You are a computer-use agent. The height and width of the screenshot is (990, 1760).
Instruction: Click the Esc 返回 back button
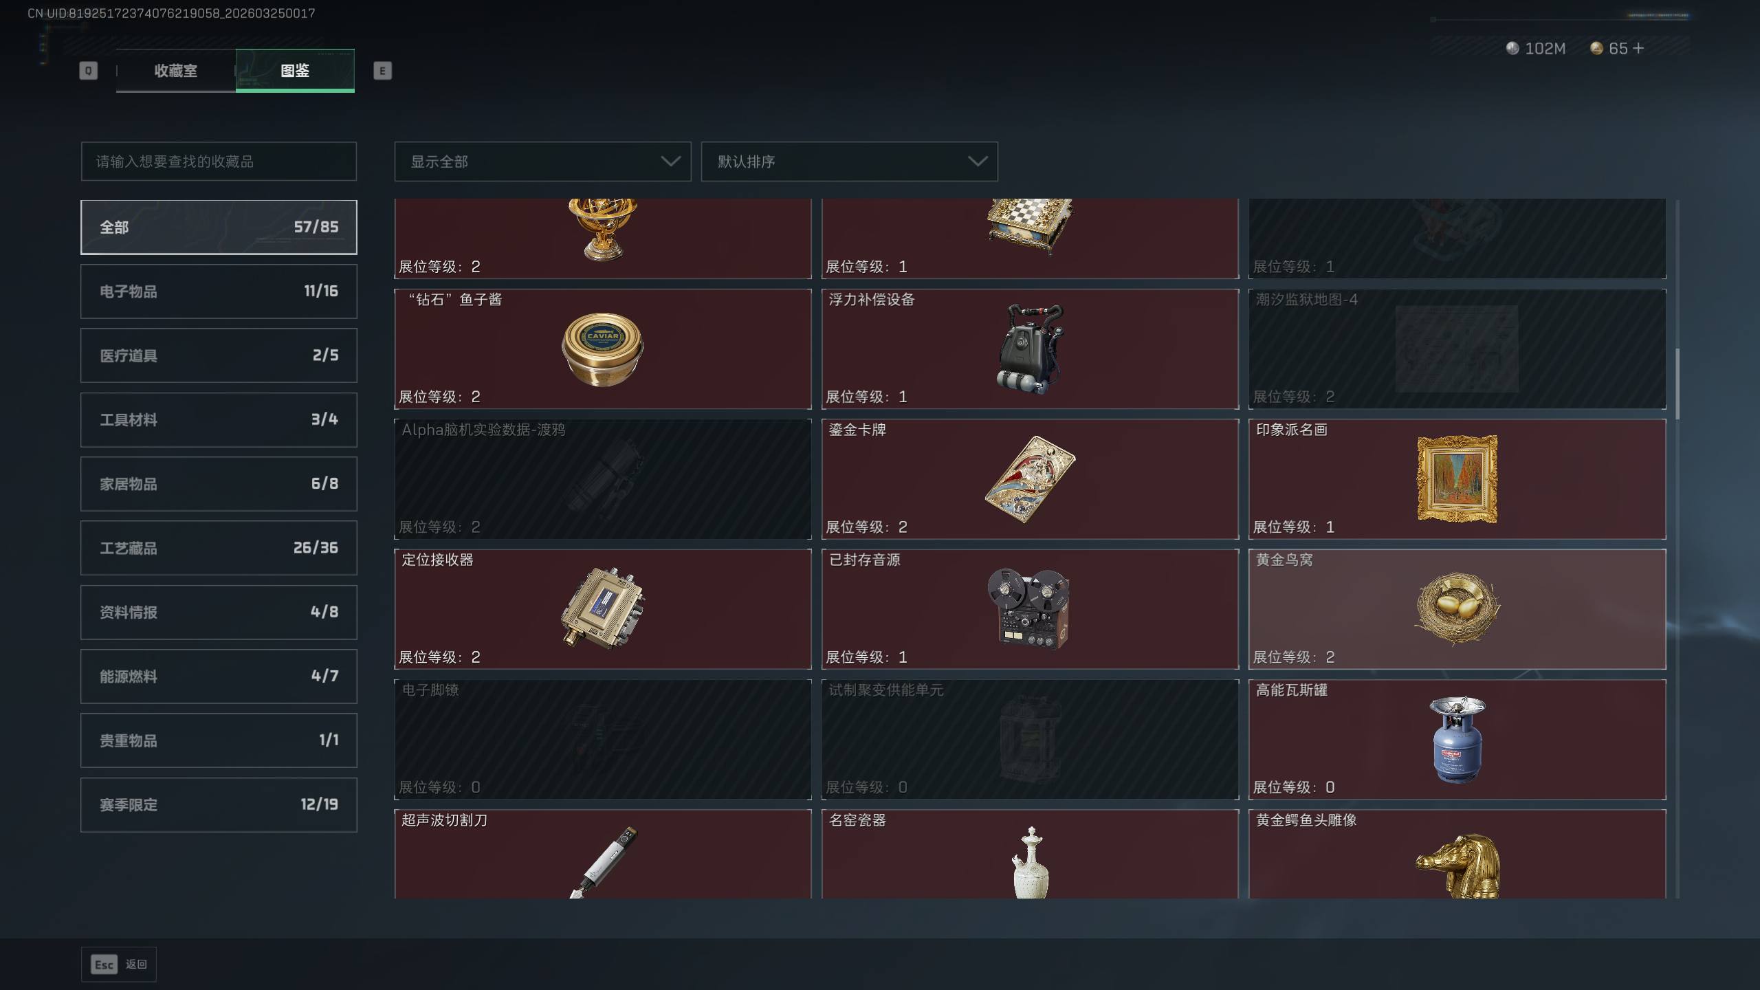[119, 965]
